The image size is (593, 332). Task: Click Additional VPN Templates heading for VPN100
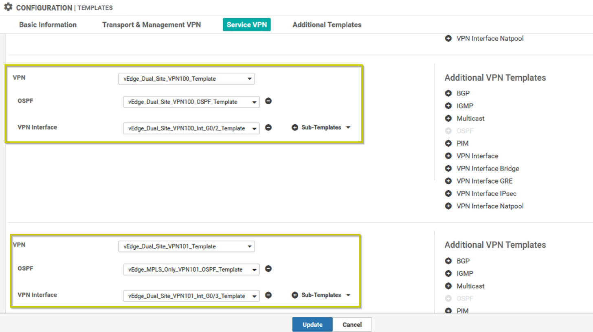[495, 77]
